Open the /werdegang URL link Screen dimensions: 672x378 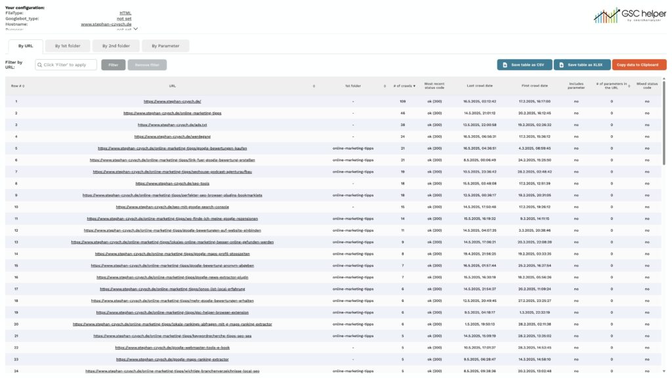point(173,136)
